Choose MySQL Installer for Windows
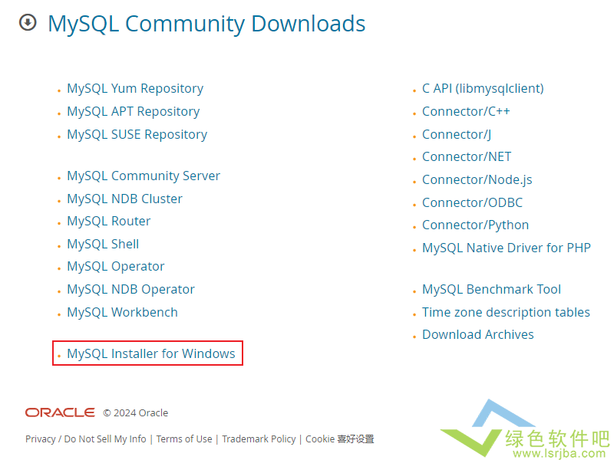This screenshot has width=614, height=460. tap(150, 353)
